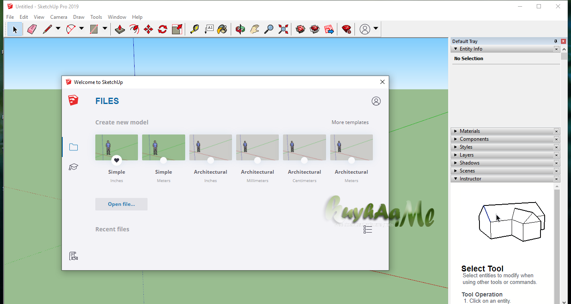
Task: Open the Extension Manager ruby icon
Action: click(347, 29)
